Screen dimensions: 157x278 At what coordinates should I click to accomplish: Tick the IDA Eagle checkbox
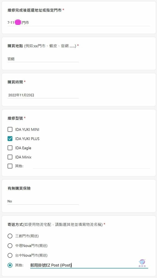(10, 148)
